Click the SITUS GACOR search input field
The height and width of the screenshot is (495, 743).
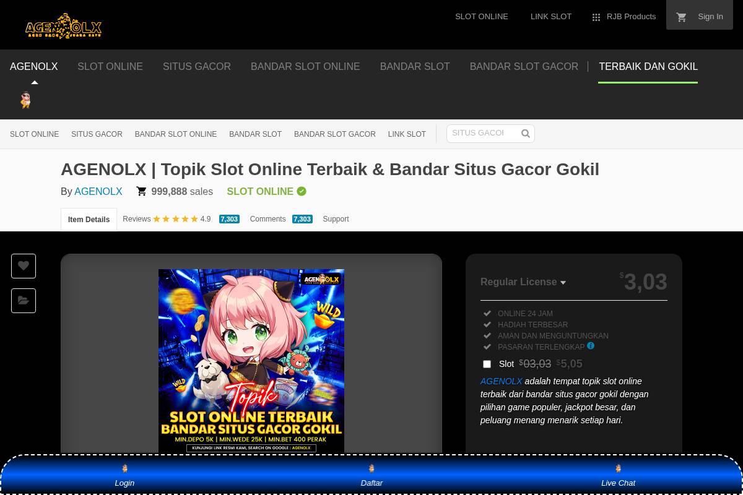[x=484, y=133]
